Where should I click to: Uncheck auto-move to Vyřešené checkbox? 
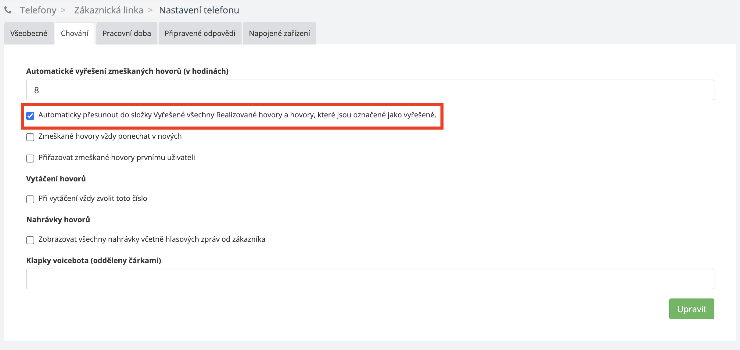coord(30,116)
